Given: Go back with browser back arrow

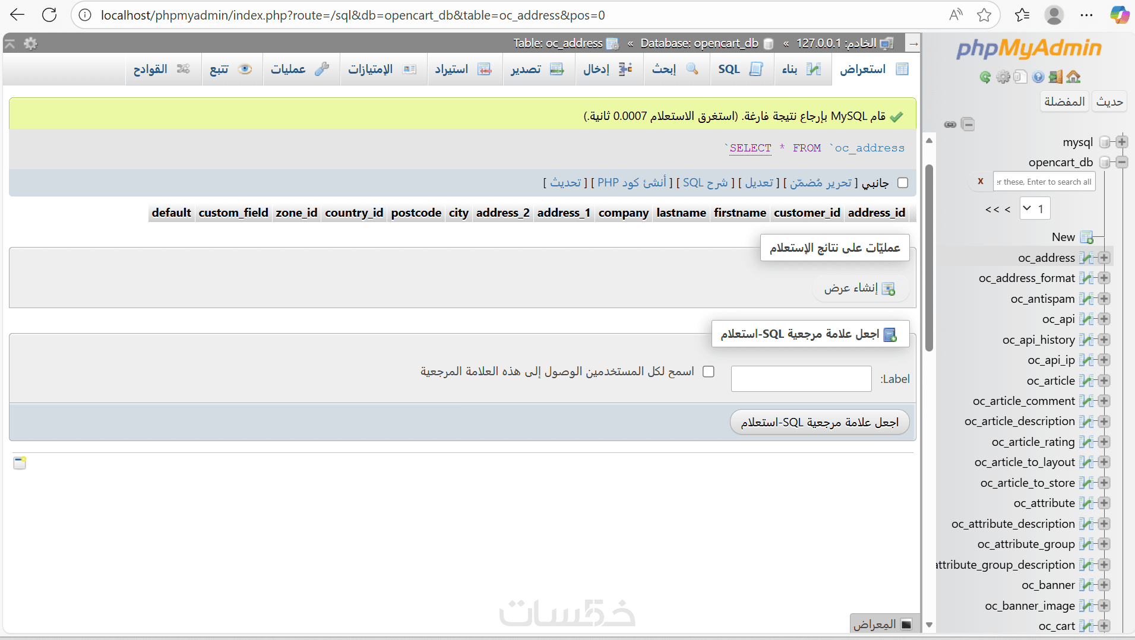Looking at the screenshot, I should click(x=17, y=15).
